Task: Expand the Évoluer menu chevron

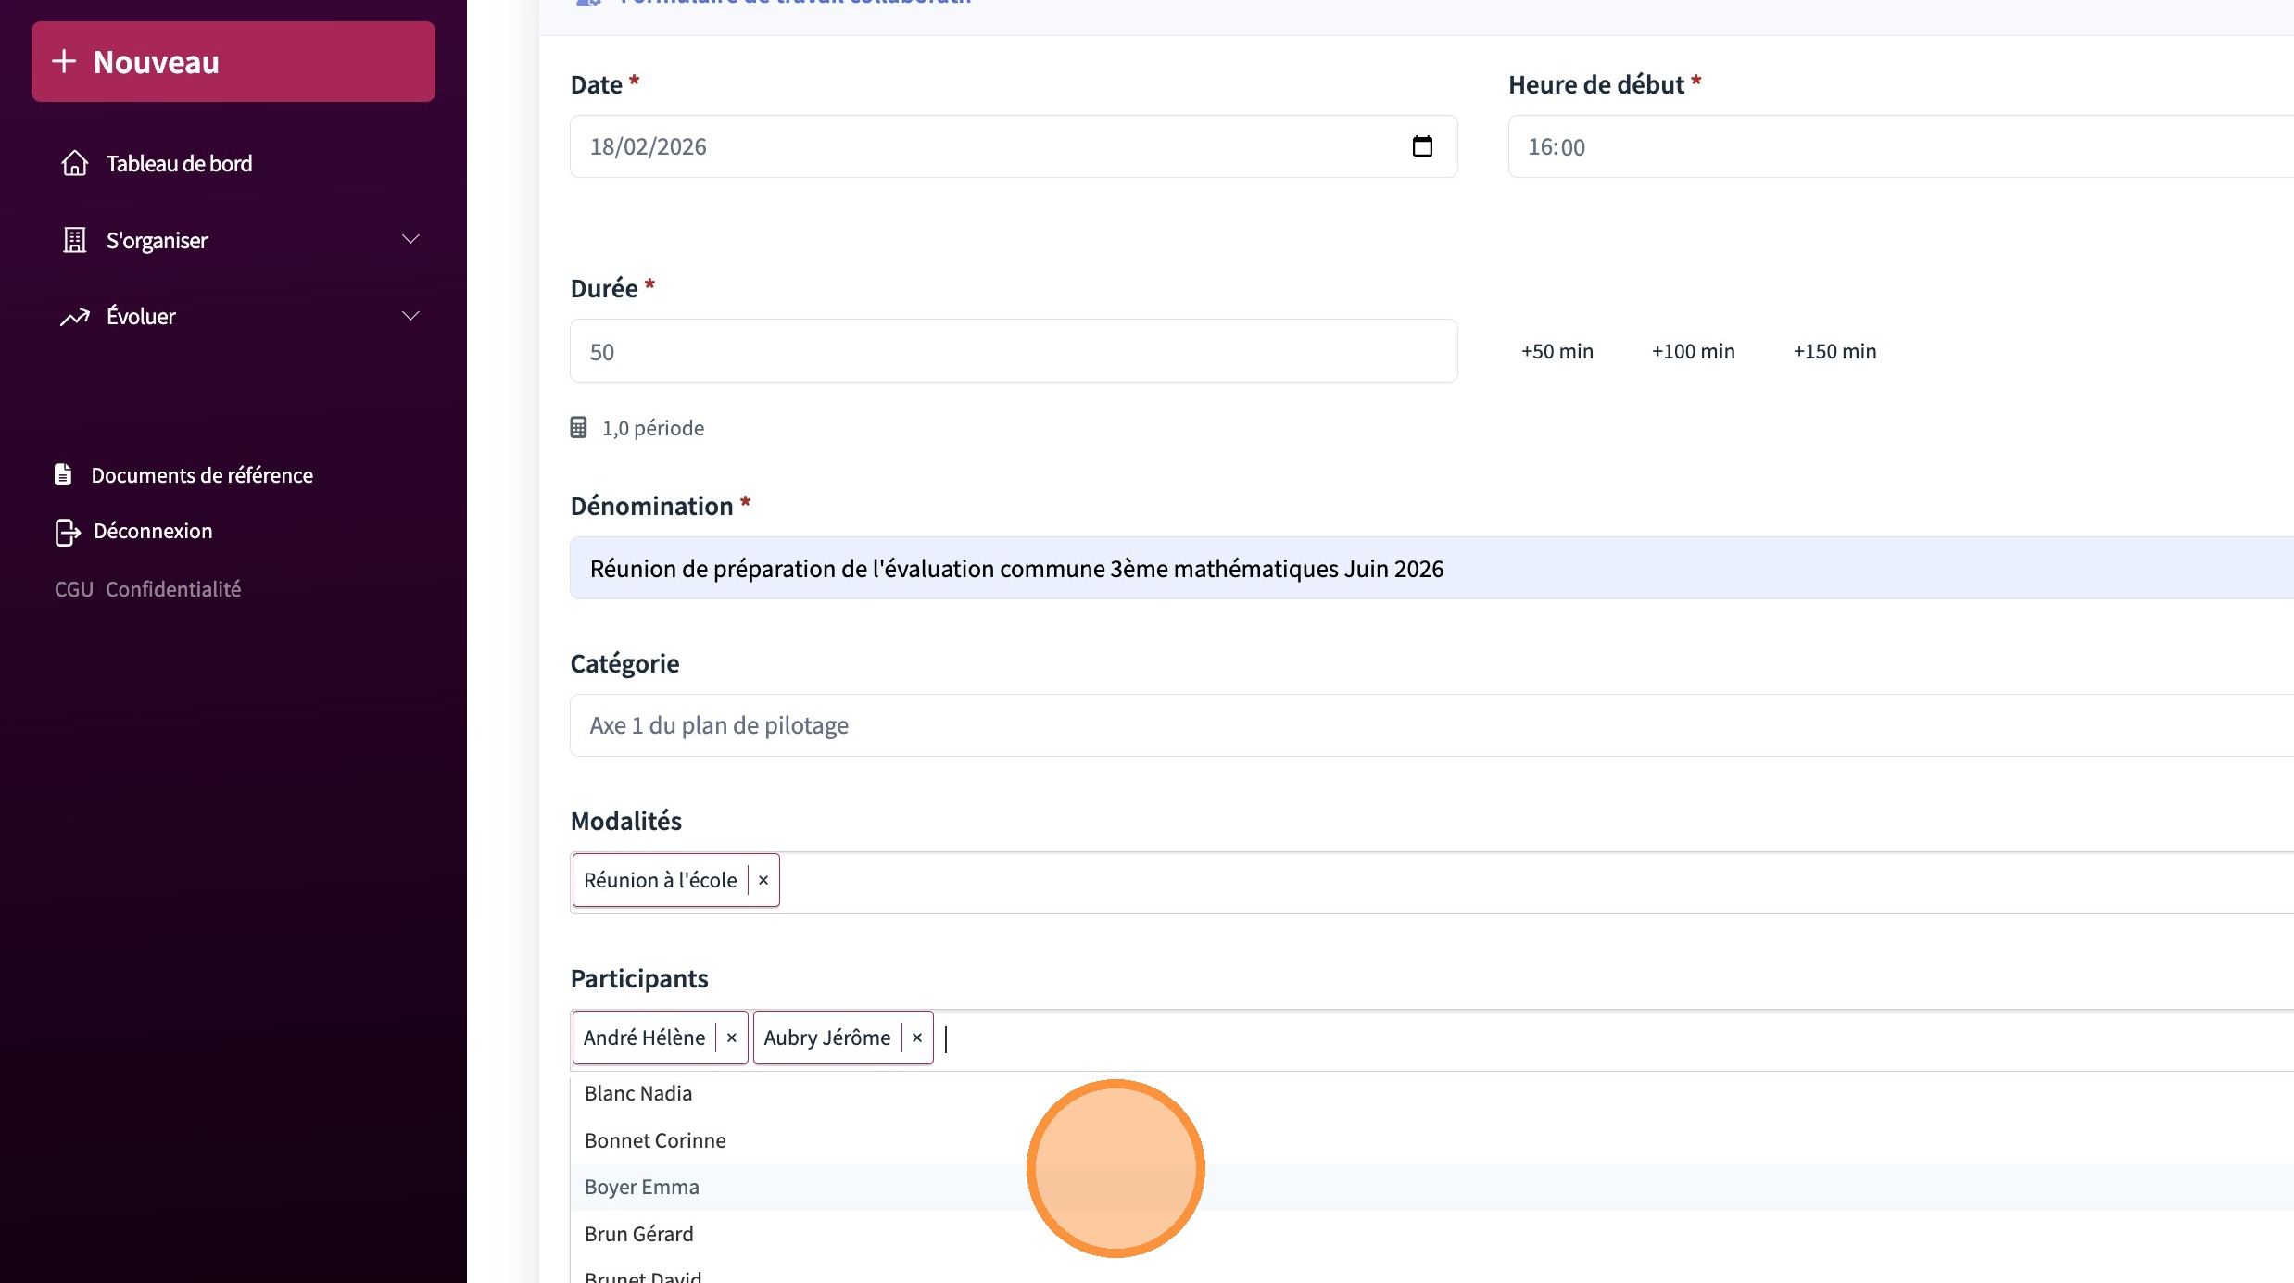Action: [x=410, y=317]
